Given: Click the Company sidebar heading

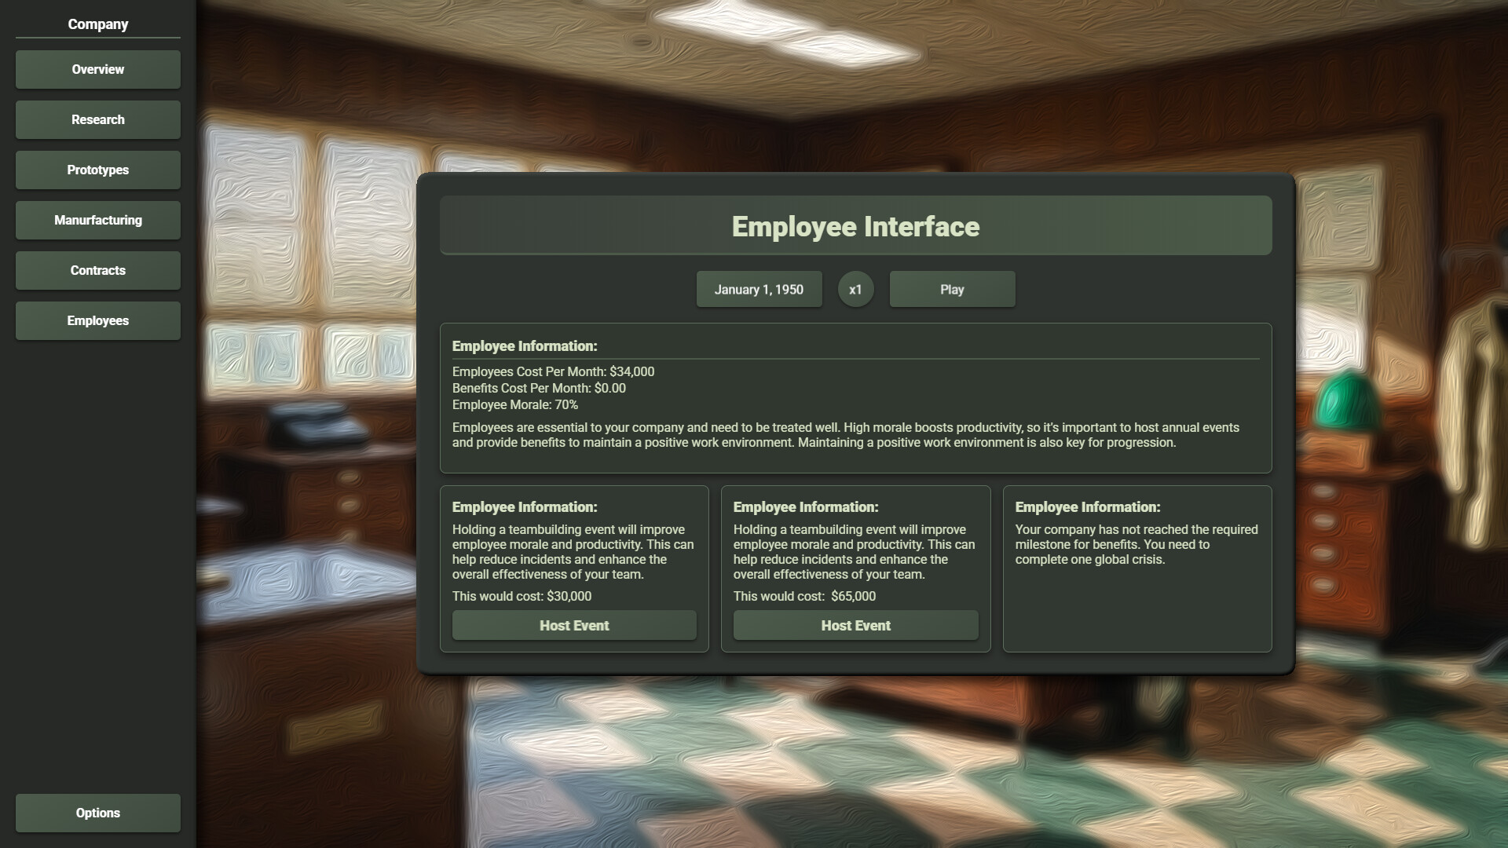Looking at the screenshot, I should pyautogui.click(x=97, y=24).
